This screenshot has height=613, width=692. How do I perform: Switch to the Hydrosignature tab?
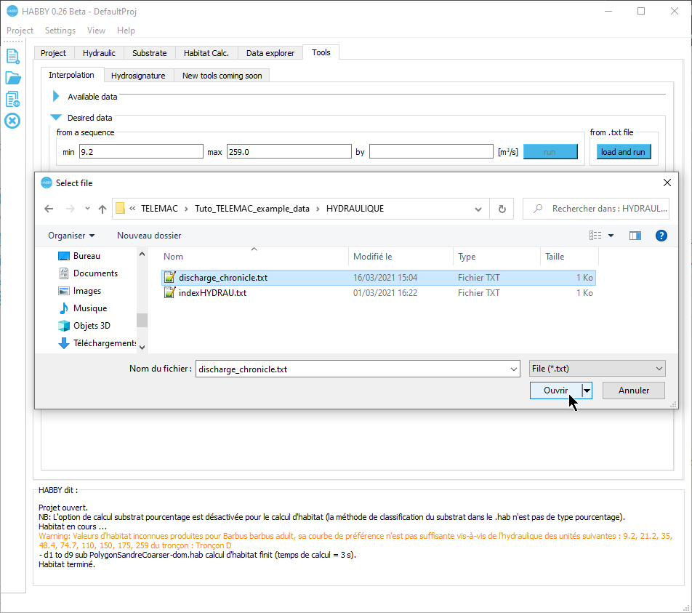[x=138, y=76]
